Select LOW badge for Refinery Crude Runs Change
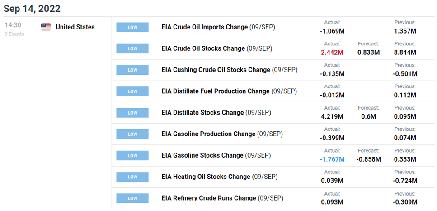Image resolution: width=437 pixels, height=211 pixels. click(x=132, y=198)
